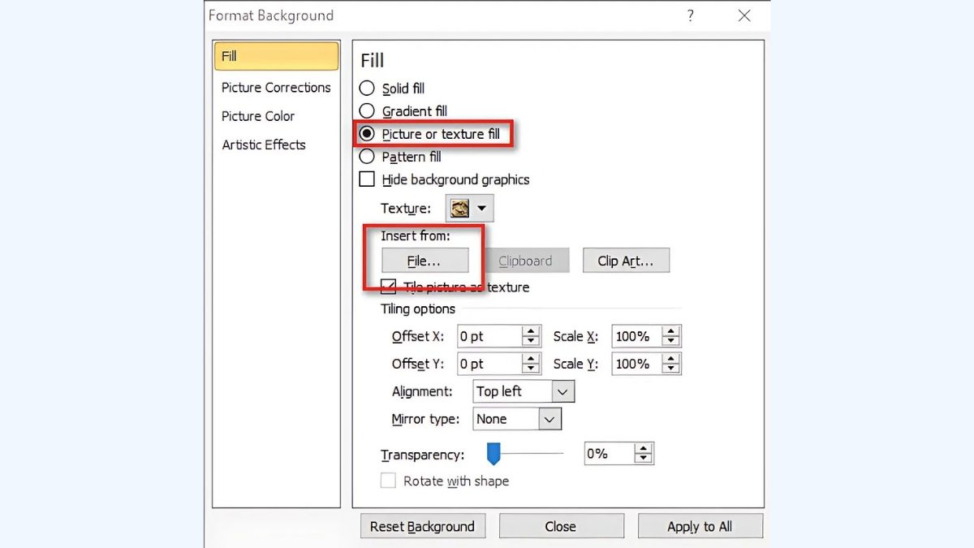Decrease Transparency percentage with down arrow
This screenshot has width=974, height=548.
(x=644, y=459)
